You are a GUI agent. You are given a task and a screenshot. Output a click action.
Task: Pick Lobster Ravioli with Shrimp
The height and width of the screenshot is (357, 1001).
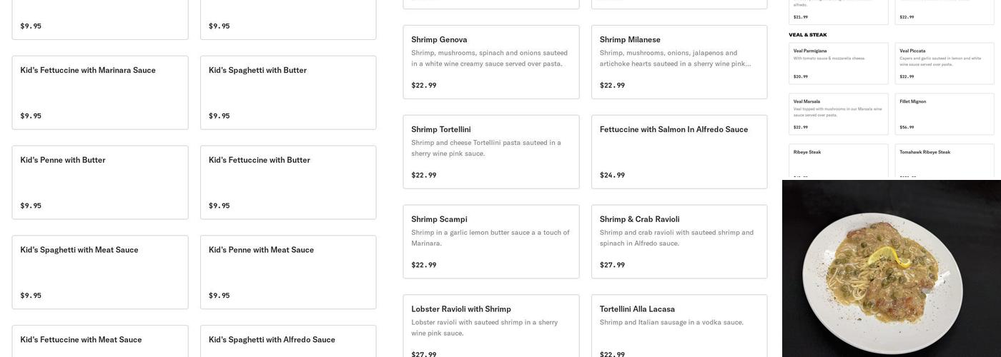[x=491, y=326]
